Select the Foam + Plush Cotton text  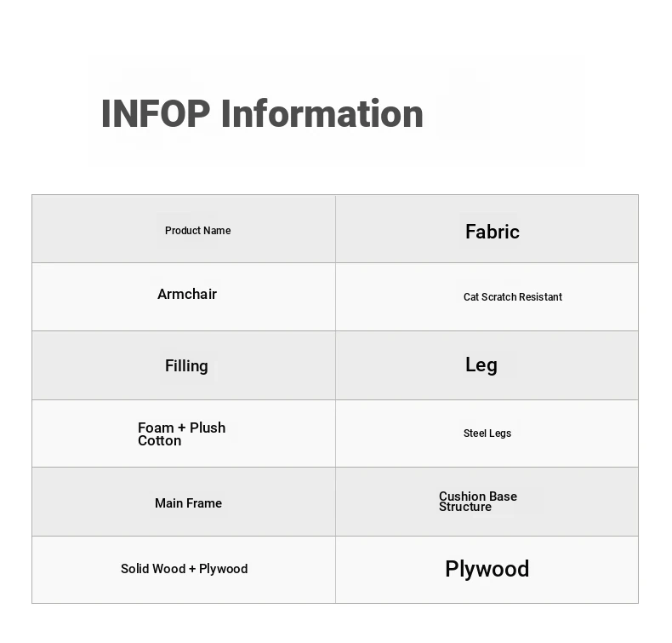pos(182,434)
